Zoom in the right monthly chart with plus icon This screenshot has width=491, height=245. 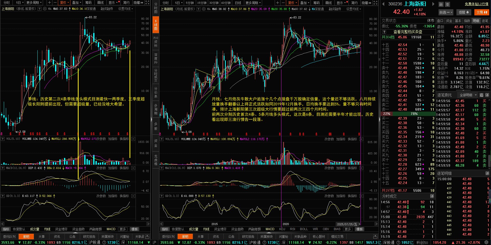click(278, 3)
